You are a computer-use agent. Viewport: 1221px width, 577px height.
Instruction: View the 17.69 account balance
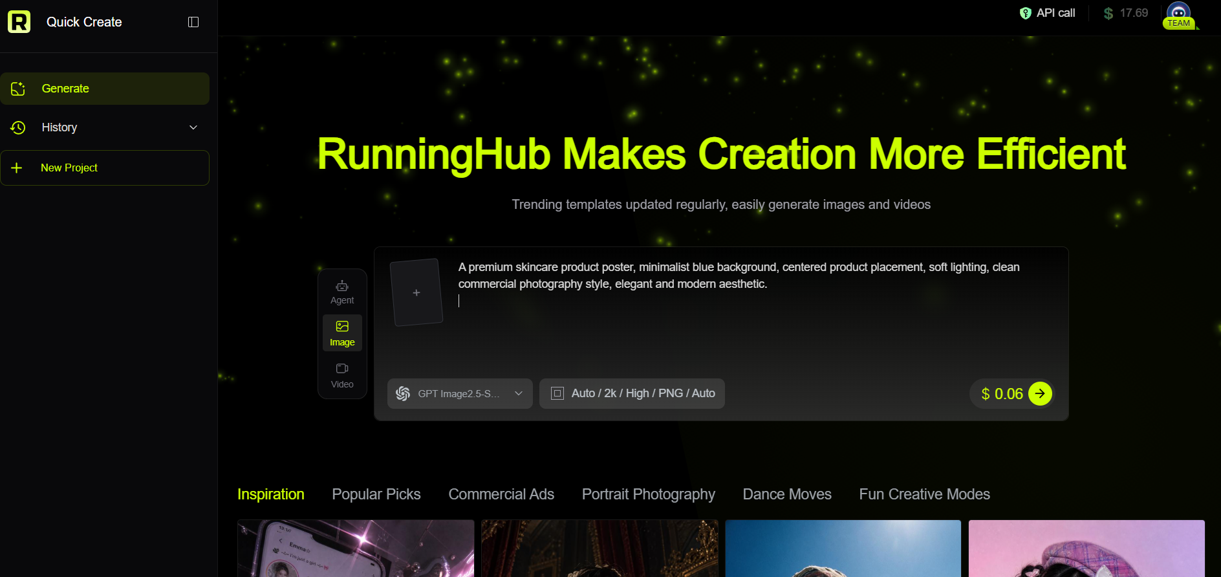[x=1126, y=13]
